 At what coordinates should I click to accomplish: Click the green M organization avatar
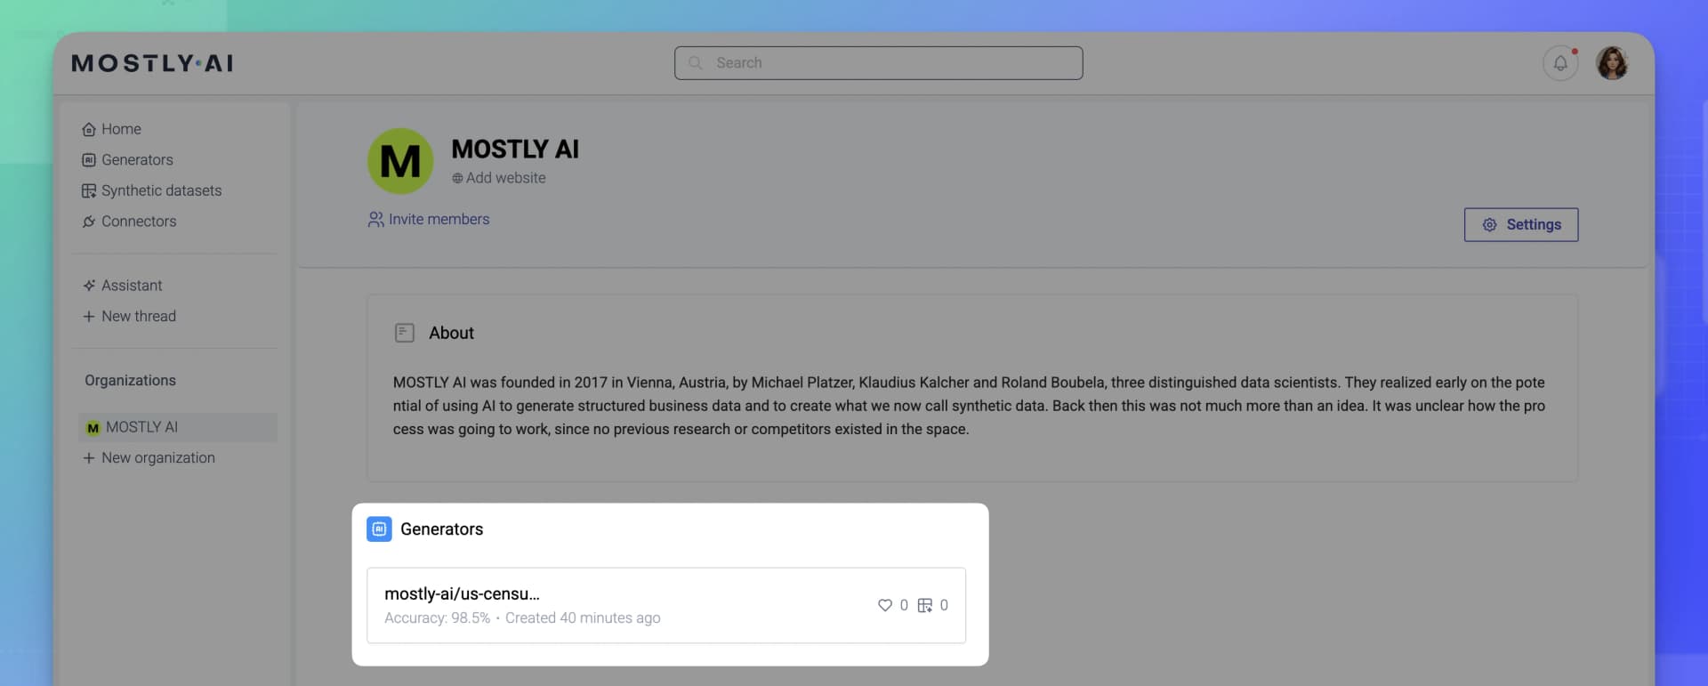point(400,161)
